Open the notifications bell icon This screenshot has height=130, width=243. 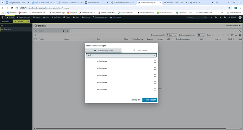pos(220,17)
